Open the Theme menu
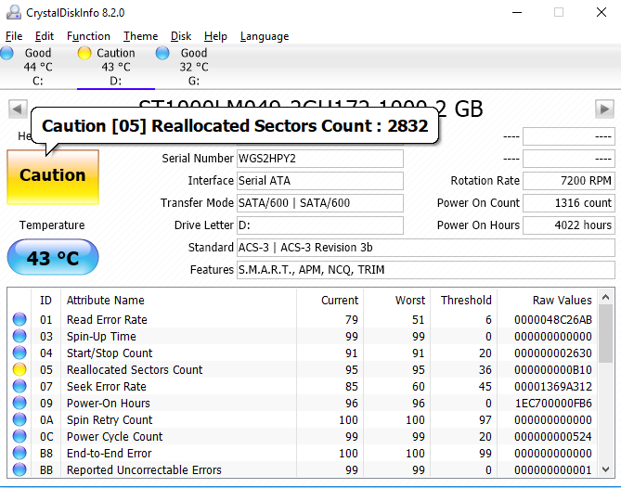621x488 pixels. [140, 36]
